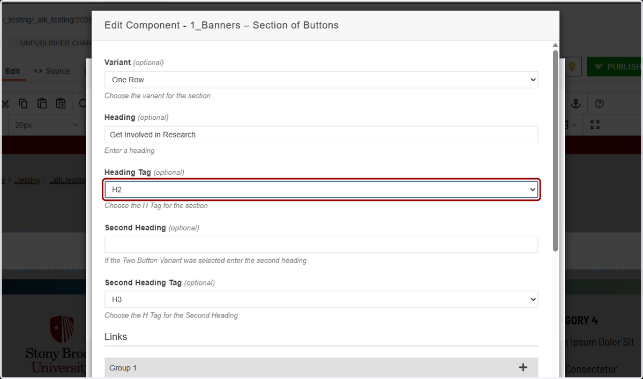The image size is (643, 379).
Task: Click the 'Choose the variant for the section' hint
Action: tap(158, 96)
